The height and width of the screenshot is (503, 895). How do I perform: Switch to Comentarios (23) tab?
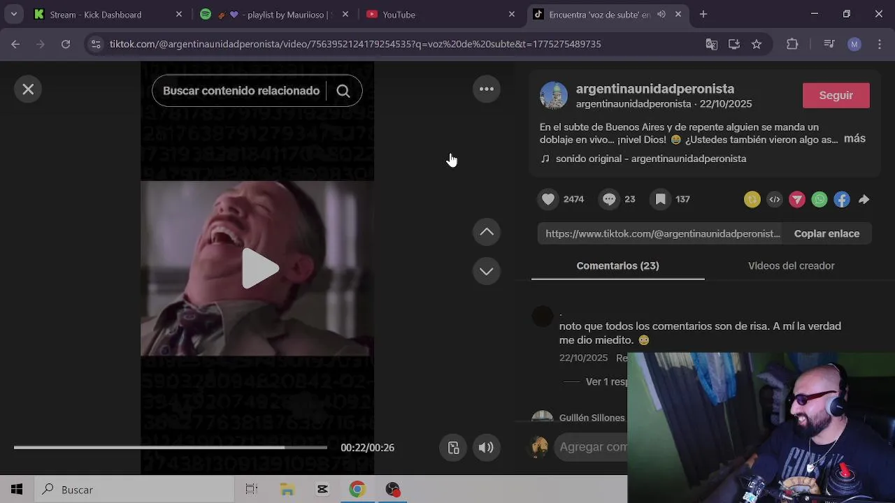(x=617, y=265)
